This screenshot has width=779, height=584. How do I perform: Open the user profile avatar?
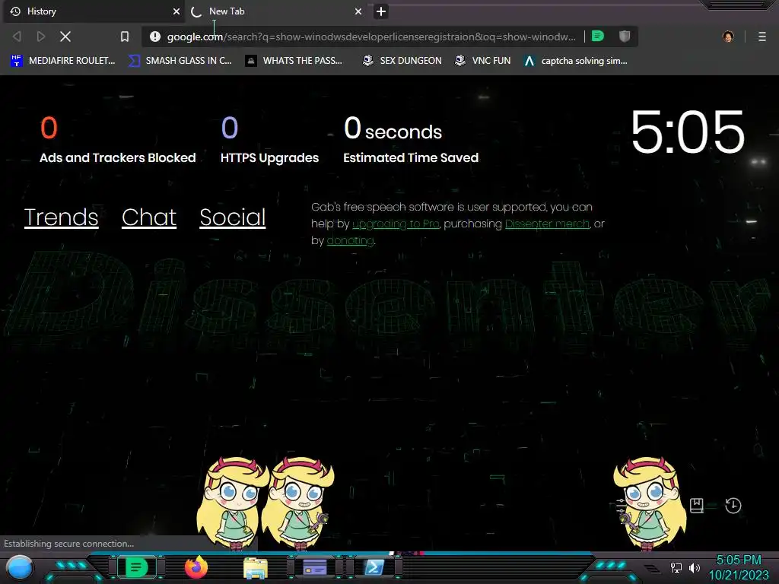[728, 36]
